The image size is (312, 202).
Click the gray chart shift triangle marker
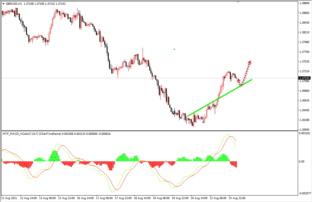click(x=238, y=2)
